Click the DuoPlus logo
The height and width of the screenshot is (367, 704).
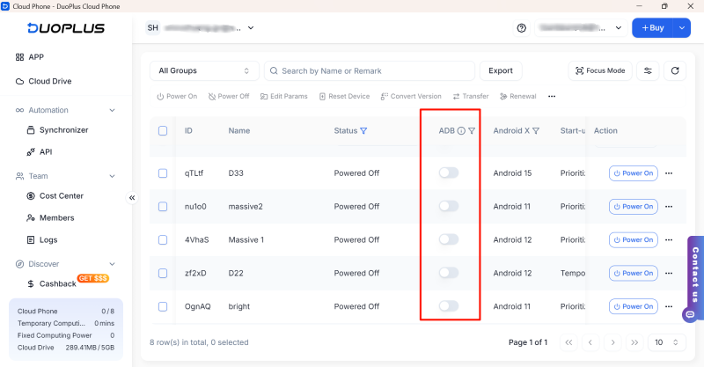point(66,28)
